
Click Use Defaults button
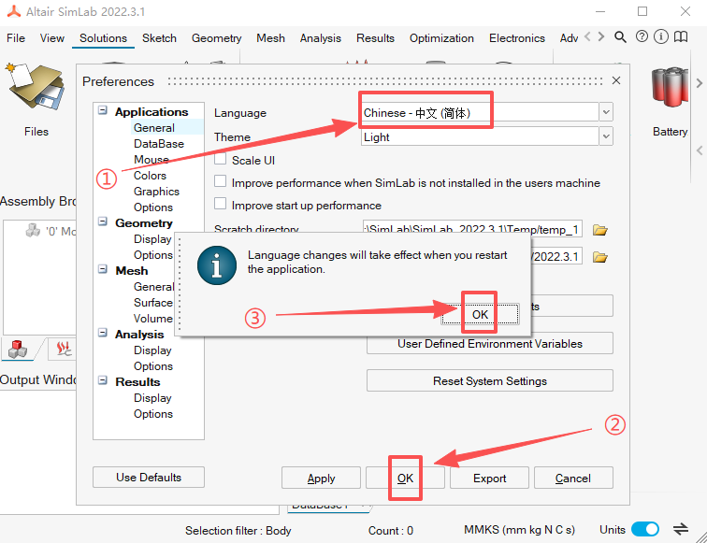149,477
